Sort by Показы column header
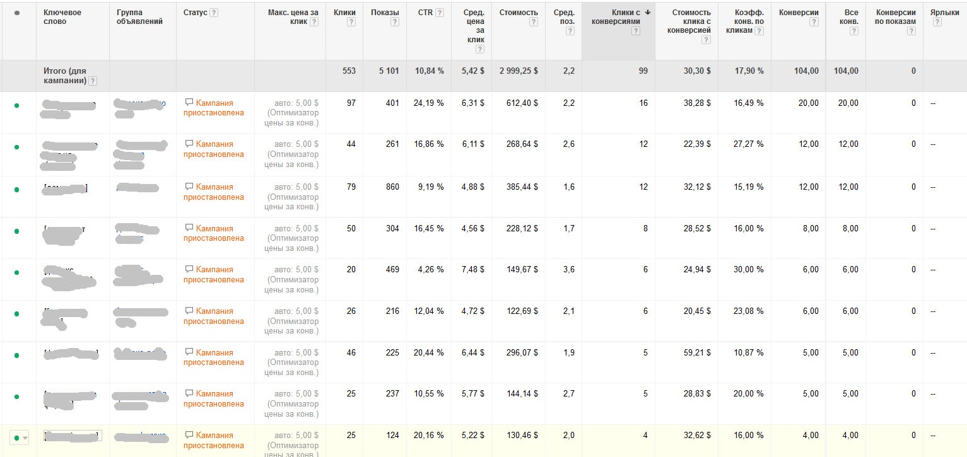Viewport: 967px width, 457px height. click(384, 13)
